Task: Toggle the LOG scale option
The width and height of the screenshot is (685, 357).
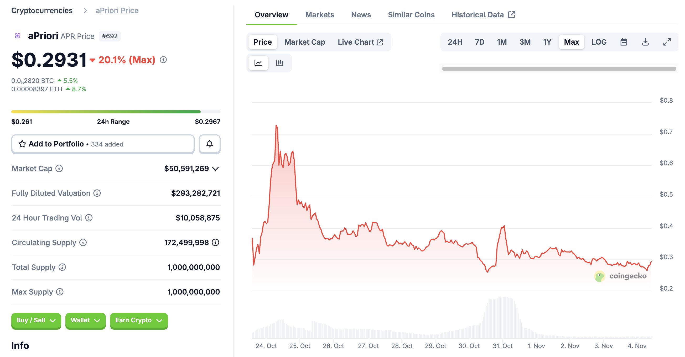Action: 599,42
